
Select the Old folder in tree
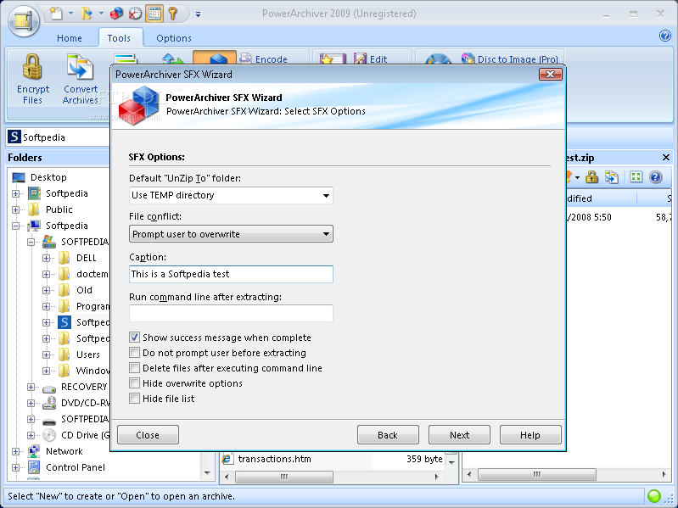(x=84, y=290)
